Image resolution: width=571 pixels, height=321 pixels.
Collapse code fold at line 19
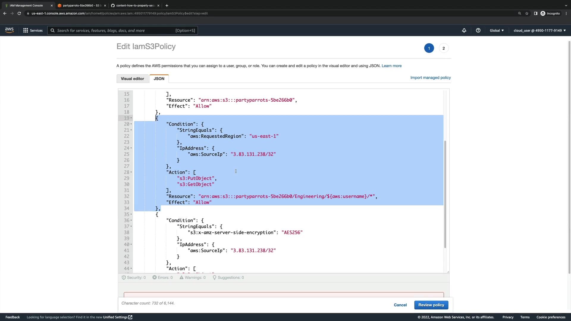click(131, 118)
